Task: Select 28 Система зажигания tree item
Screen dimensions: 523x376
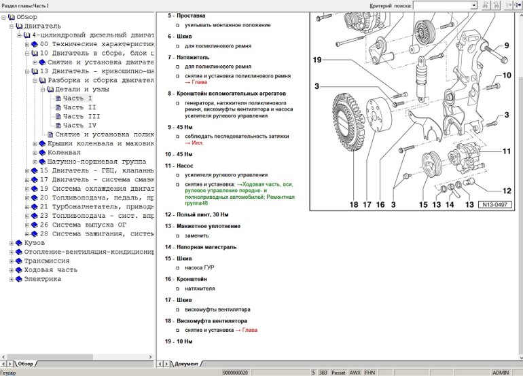Action: [x=96, y=234]
